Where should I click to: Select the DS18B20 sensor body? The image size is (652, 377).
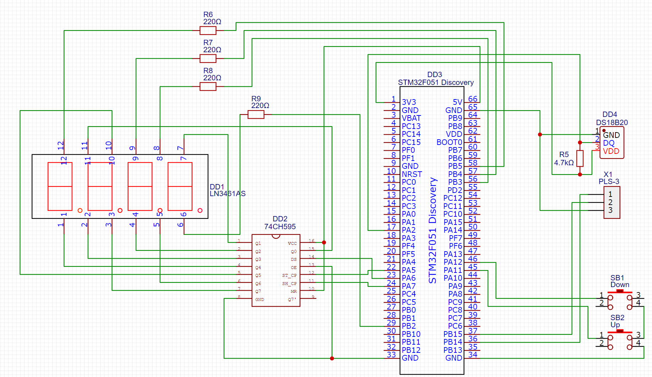coord(612,142)
